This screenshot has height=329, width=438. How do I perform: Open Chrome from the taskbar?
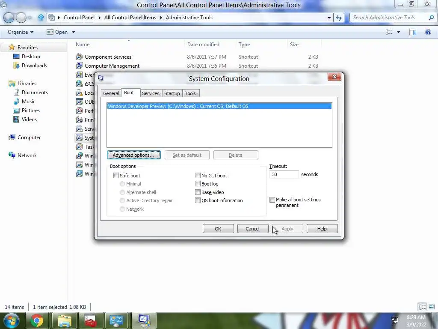(37, 320)
